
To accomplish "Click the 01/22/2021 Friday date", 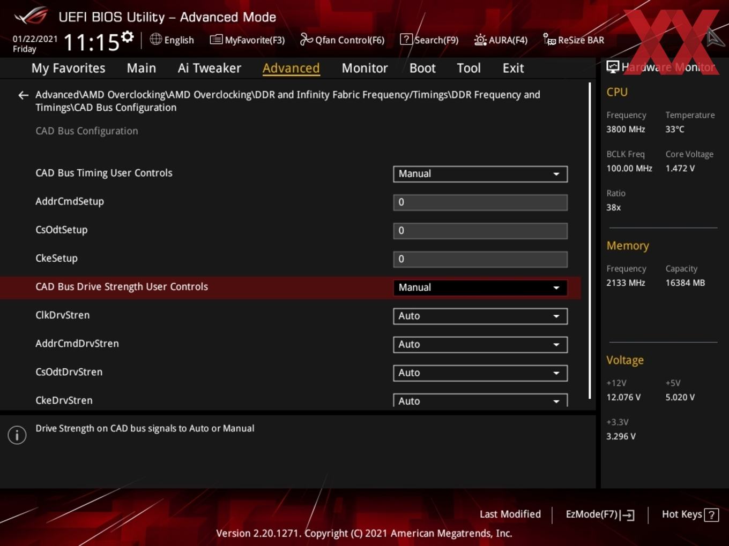I will click(x=35, y=44).
